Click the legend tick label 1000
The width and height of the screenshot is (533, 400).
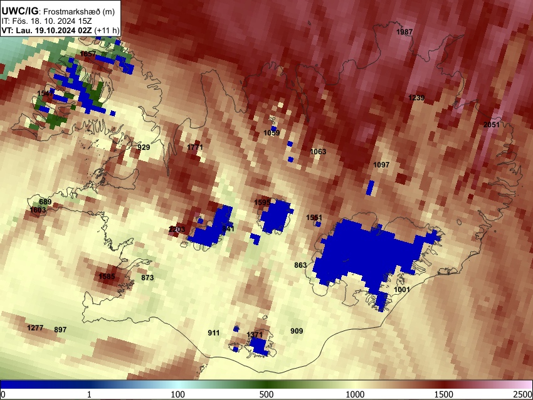pos(355,394)
